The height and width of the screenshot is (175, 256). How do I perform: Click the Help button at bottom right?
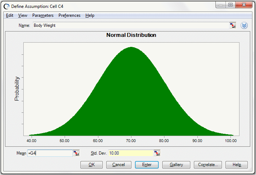click(x=237, y=165)
